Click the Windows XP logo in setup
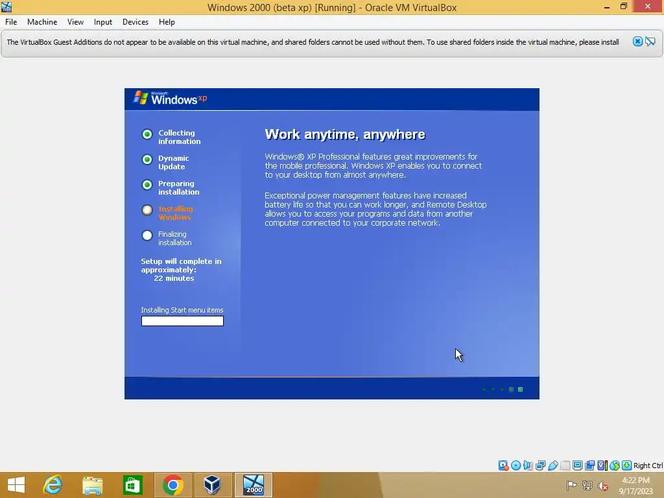 click(170, 99)
